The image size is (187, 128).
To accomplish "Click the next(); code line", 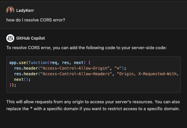I will click(x=22, y=80).
